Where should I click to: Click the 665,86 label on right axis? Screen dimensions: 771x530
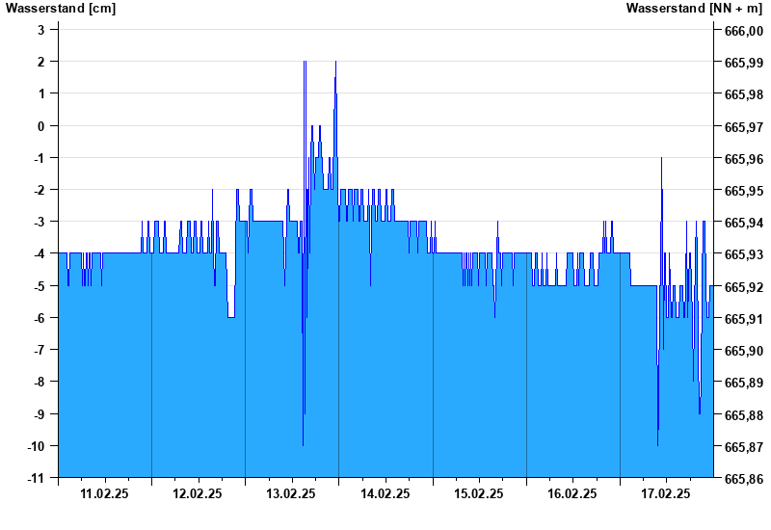(743, 479)
